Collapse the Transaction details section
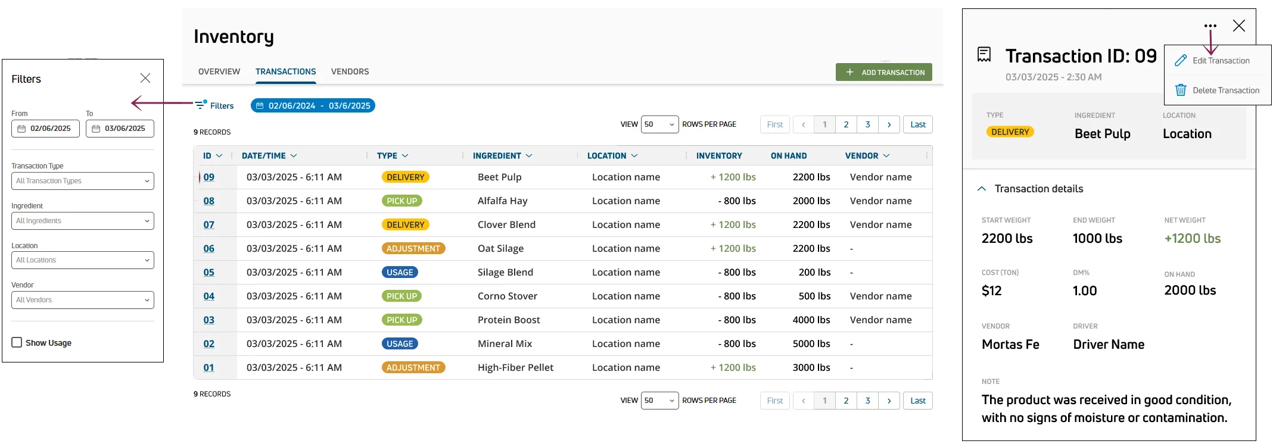1273x447 pixels. click(982, 189)
